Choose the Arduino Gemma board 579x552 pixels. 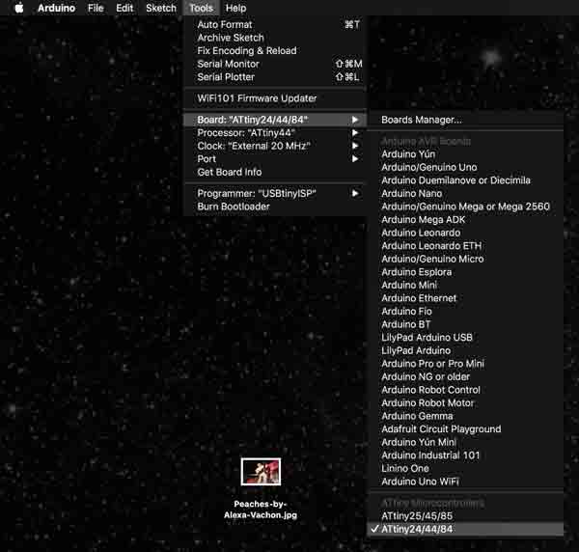466,416
